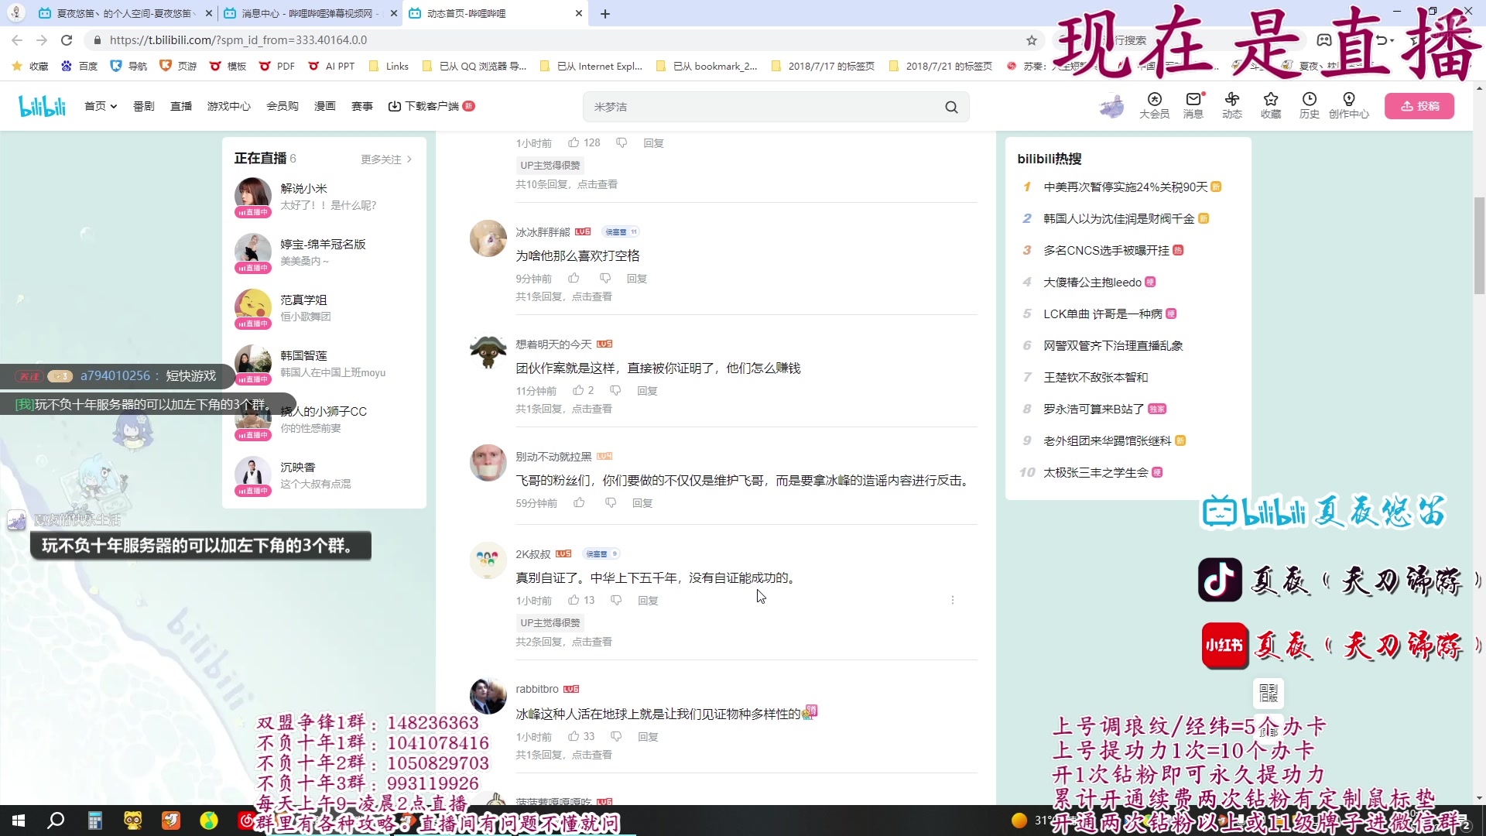This screenshot has width=1486, height=836.
Task: Open the 番剧 nav item
Action: coord(144,106)
